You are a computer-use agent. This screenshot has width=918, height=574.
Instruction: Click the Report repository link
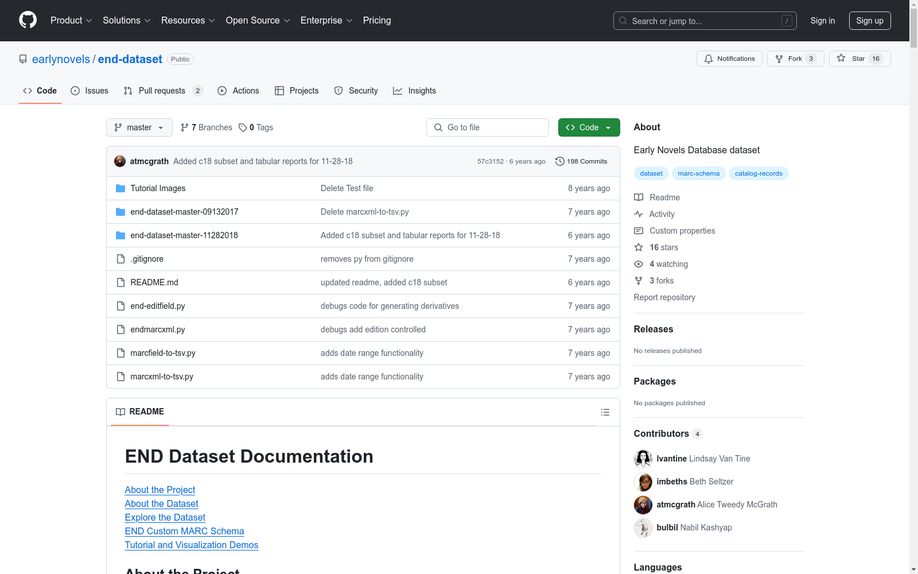pos(664,297)
